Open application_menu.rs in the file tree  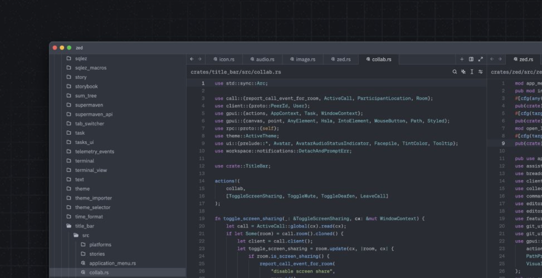click(x=112, y=263)
